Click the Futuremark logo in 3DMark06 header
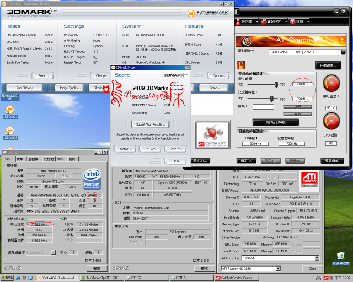 point(207,13)
